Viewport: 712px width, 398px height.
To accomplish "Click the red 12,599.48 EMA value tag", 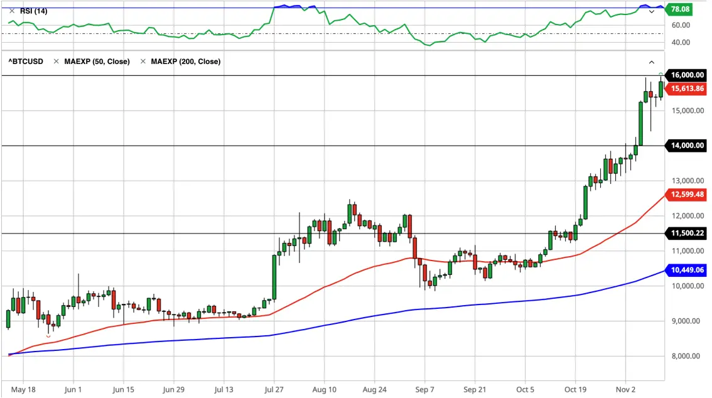I will pos(686,194).
